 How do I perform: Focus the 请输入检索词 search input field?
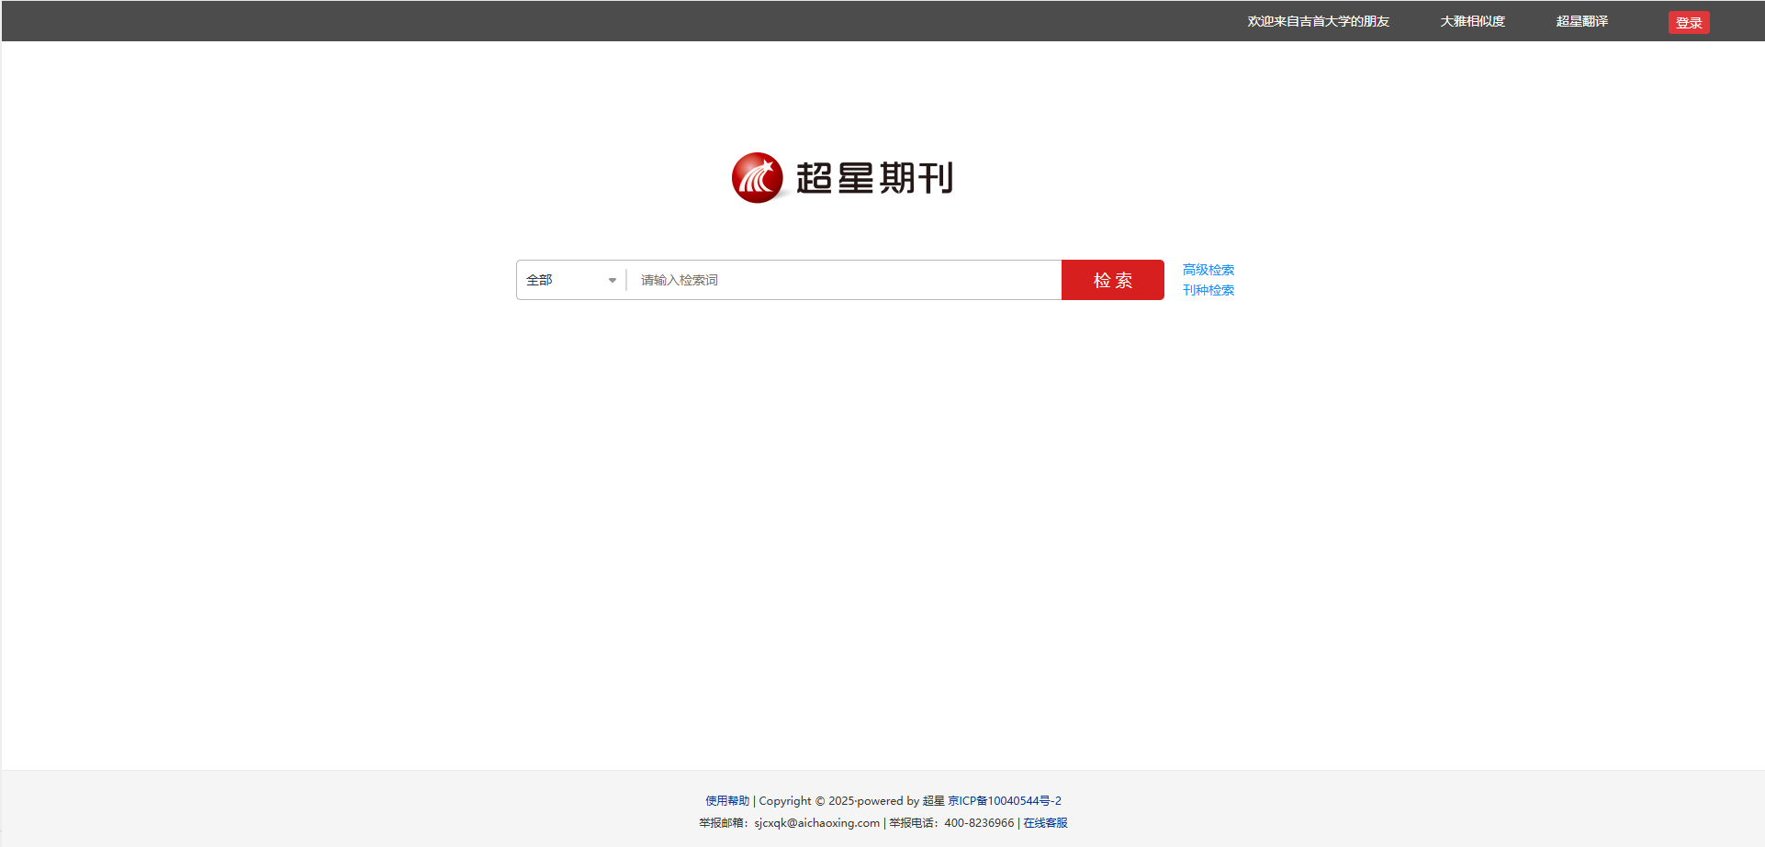pos(843,280)
